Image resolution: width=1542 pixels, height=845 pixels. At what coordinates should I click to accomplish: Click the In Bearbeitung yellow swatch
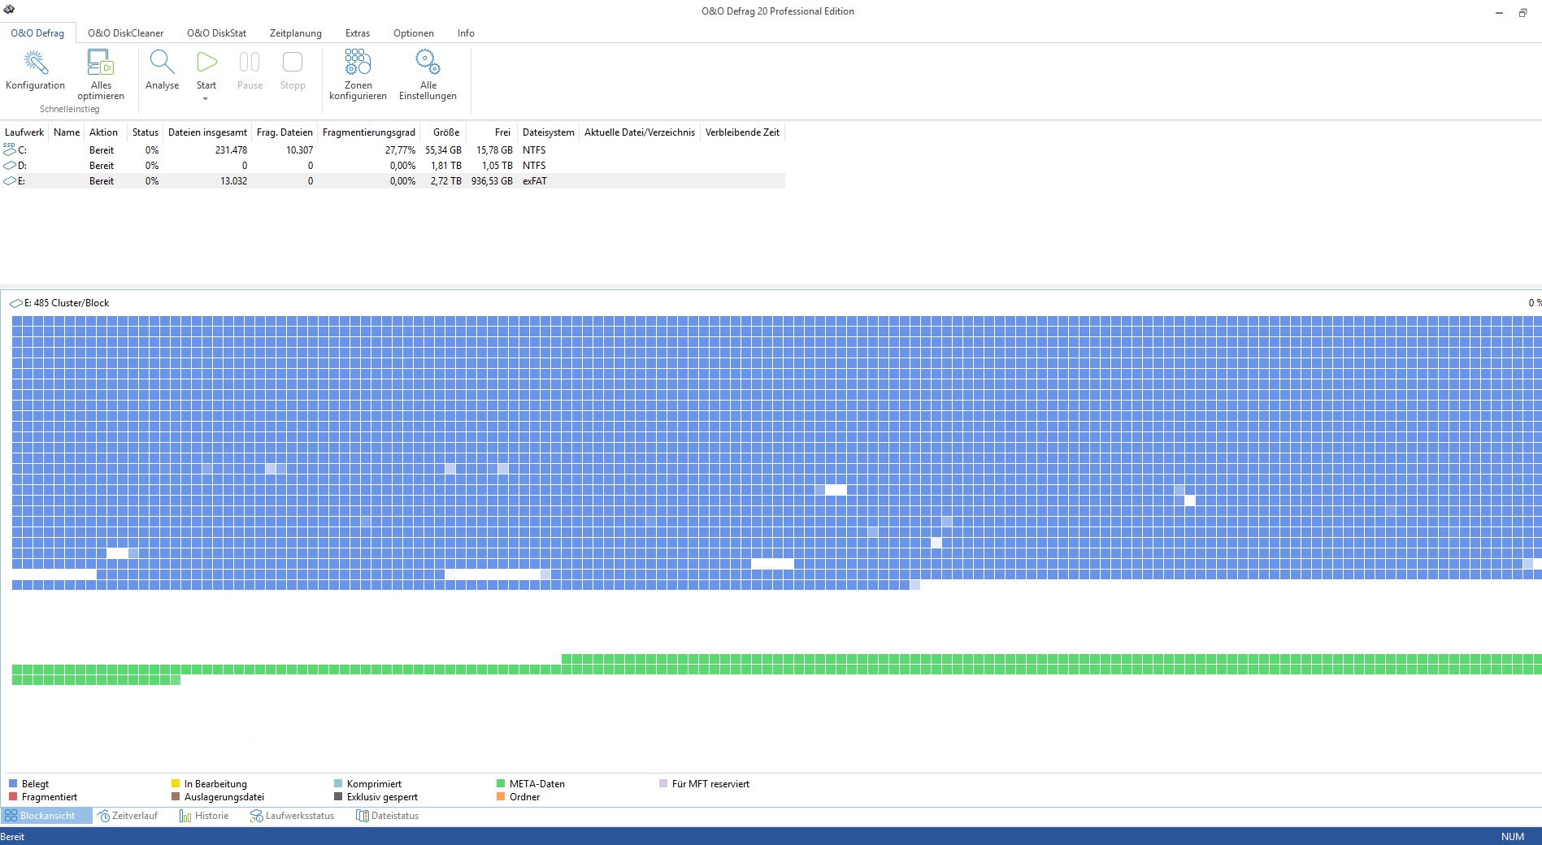point(176,784)
